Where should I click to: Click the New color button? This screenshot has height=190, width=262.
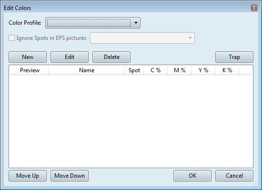click(x=28, y=57)
